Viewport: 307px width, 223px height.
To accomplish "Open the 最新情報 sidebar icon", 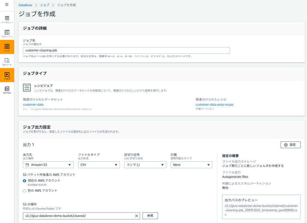I will tap(7, 89).
